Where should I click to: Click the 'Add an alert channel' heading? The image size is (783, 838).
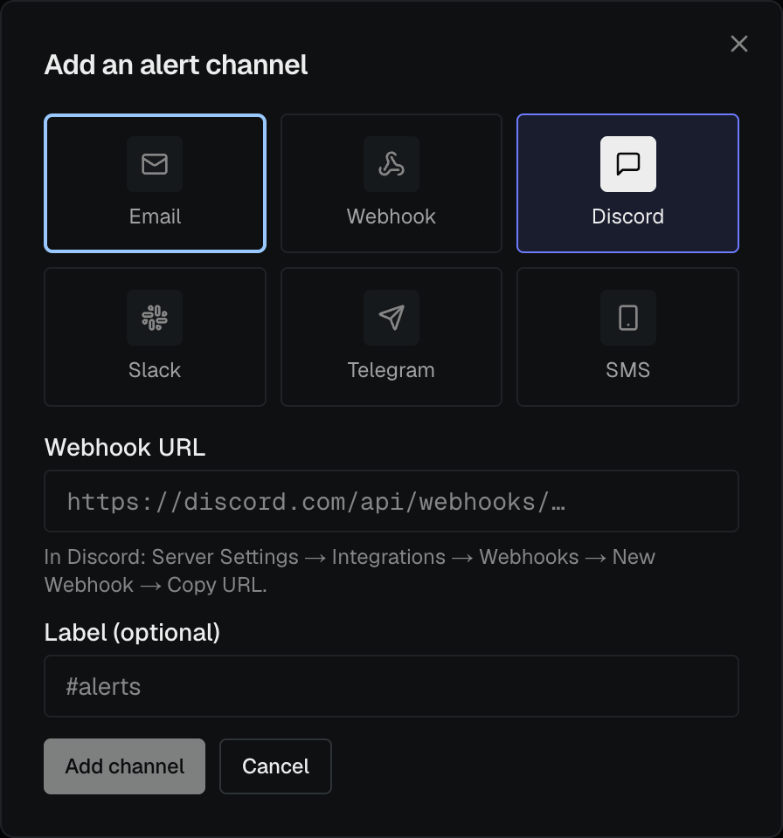click(176, 65)
